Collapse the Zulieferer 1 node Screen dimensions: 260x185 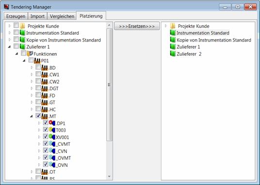[9, 47]
